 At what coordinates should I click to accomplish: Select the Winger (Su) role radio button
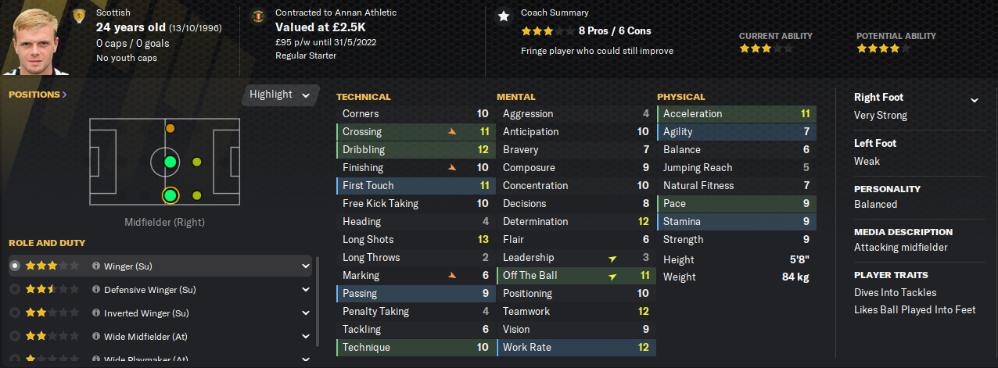pyautogui.click(x=14, y=266)
